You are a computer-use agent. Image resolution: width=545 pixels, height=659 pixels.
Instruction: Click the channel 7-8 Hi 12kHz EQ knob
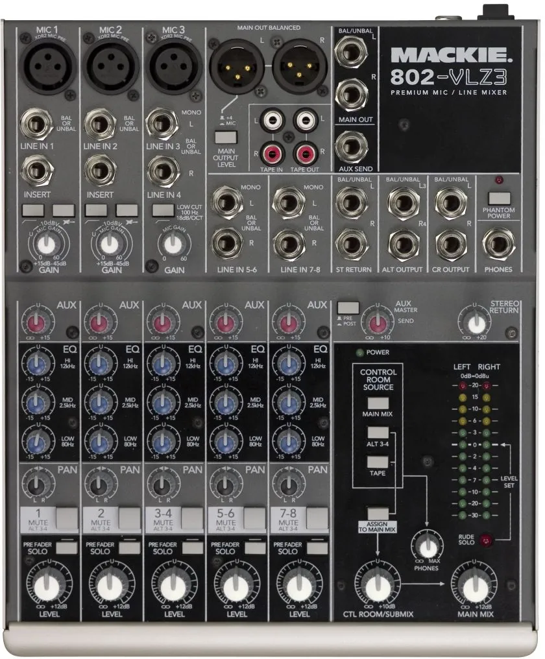pos(288,363)
